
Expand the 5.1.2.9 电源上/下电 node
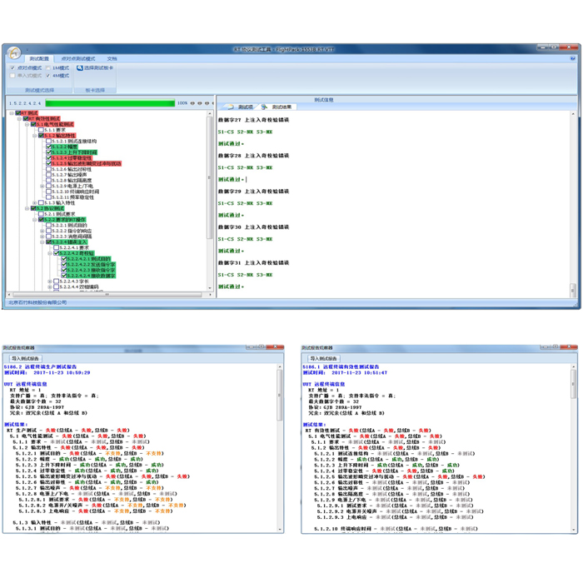42,186
